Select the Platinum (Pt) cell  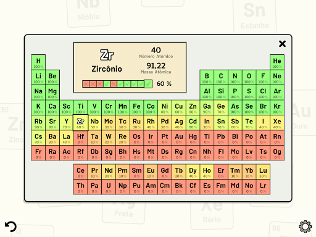coord(165,138)
